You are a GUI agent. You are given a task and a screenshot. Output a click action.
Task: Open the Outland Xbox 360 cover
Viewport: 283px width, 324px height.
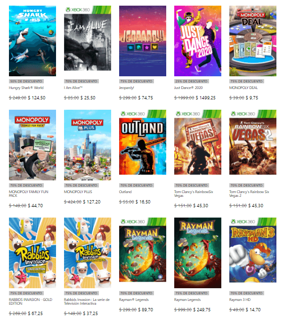point(143,142)
